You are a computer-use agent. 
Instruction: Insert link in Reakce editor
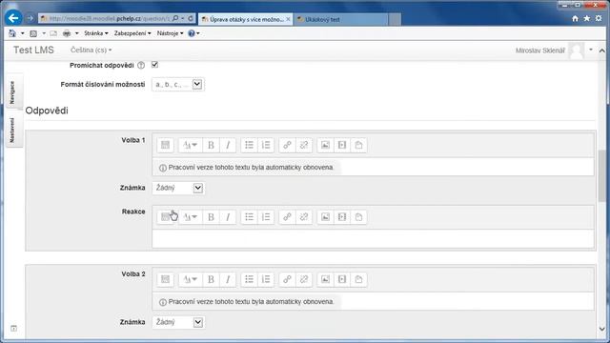(x=287, y=216)
